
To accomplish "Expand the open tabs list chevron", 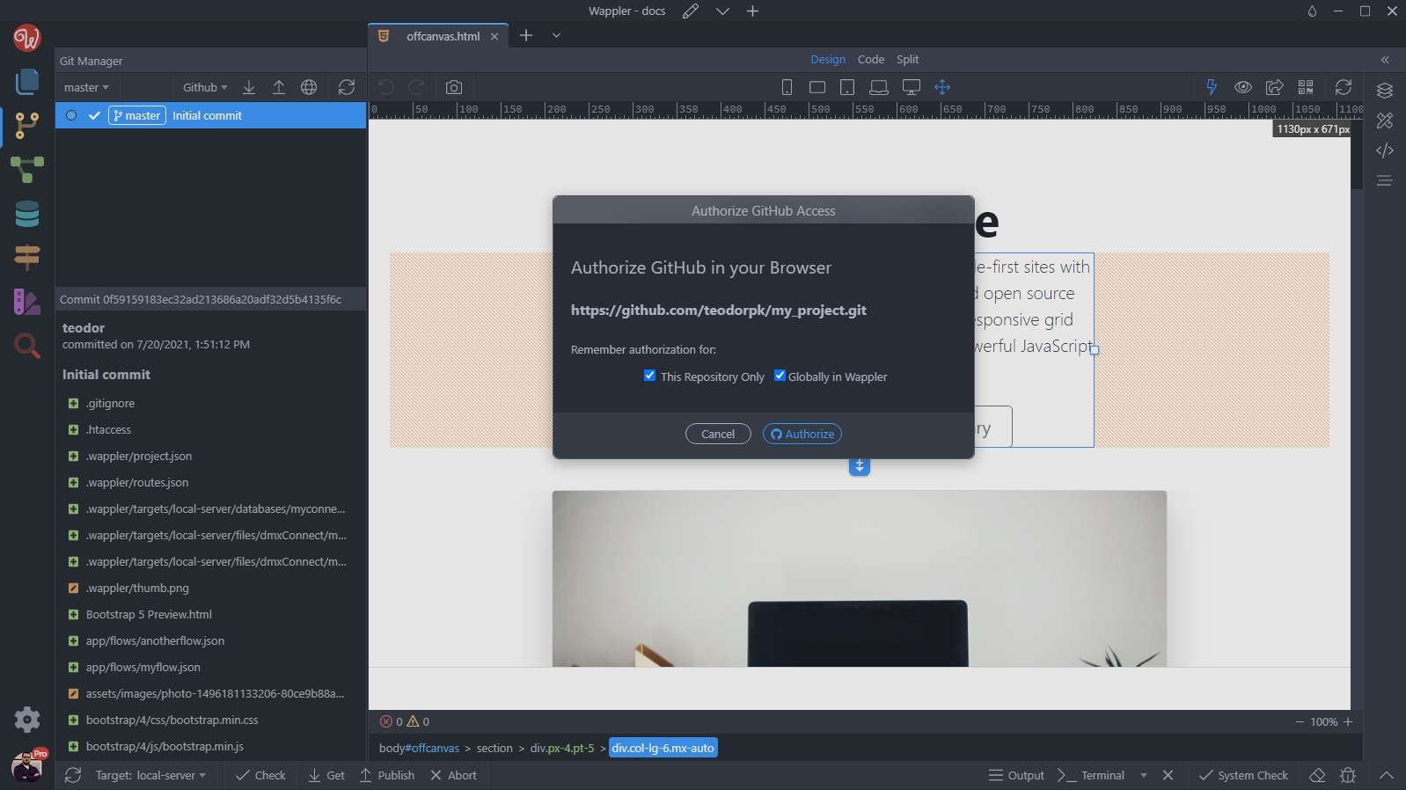I will (x=556, y=35).
